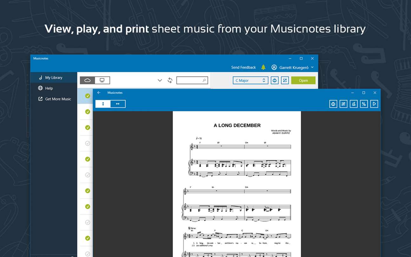Click the library print icon beside C Major
The width and height of the screenshot is (411, 257).
pyautogui.click(x=275, y=81)
